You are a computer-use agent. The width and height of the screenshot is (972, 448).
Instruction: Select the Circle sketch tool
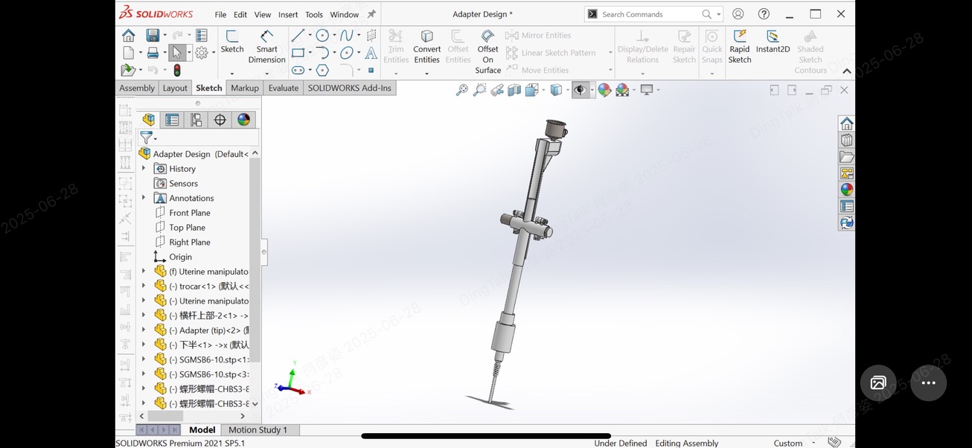[x=322, y=35]
